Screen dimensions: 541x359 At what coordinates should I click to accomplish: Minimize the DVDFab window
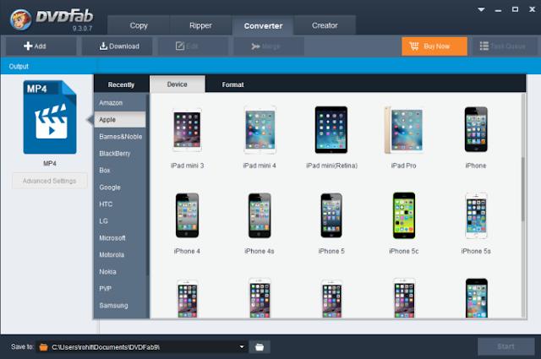coord(498,10)
